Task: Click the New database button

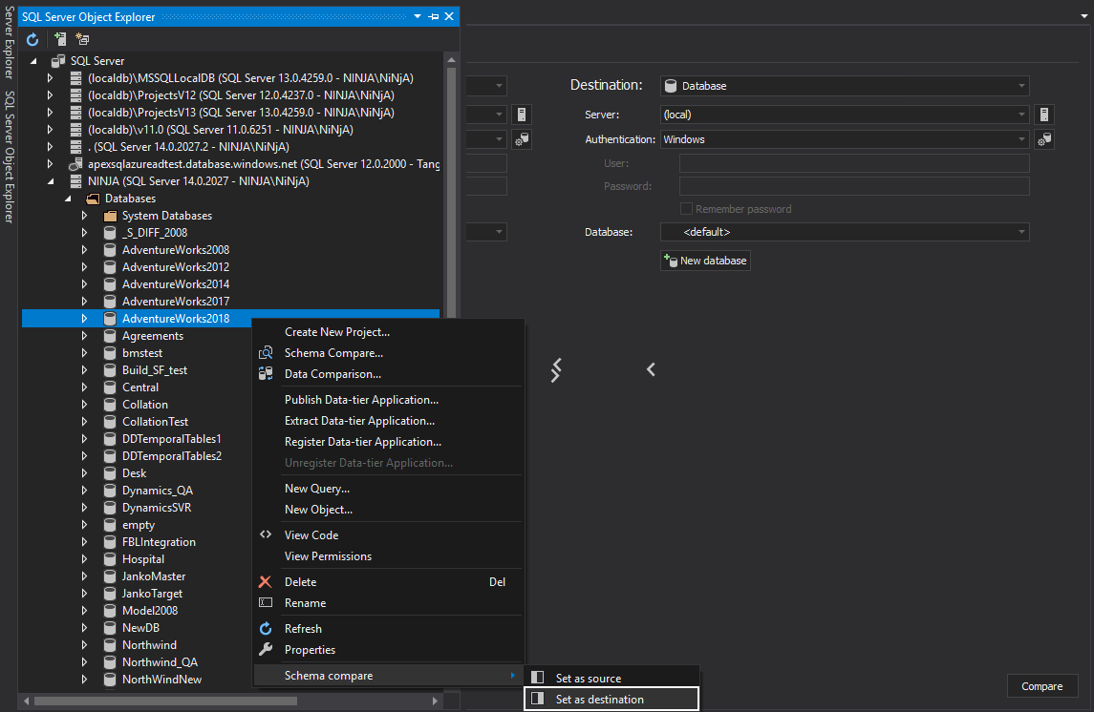Action: [705, 261]
